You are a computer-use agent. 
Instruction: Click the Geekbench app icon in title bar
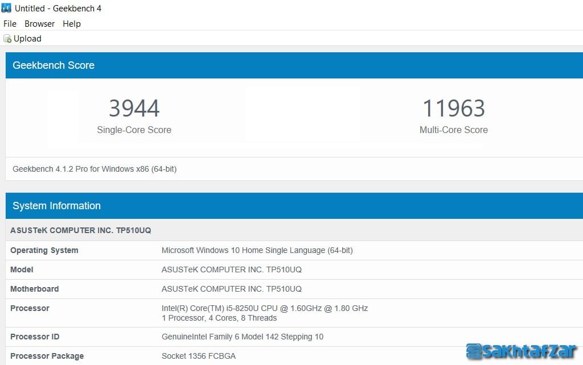[x=6, y=9]
